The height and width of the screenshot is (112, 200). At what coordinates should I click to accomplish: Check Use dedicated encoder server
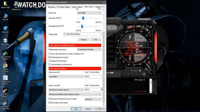(x=49, y=64)
